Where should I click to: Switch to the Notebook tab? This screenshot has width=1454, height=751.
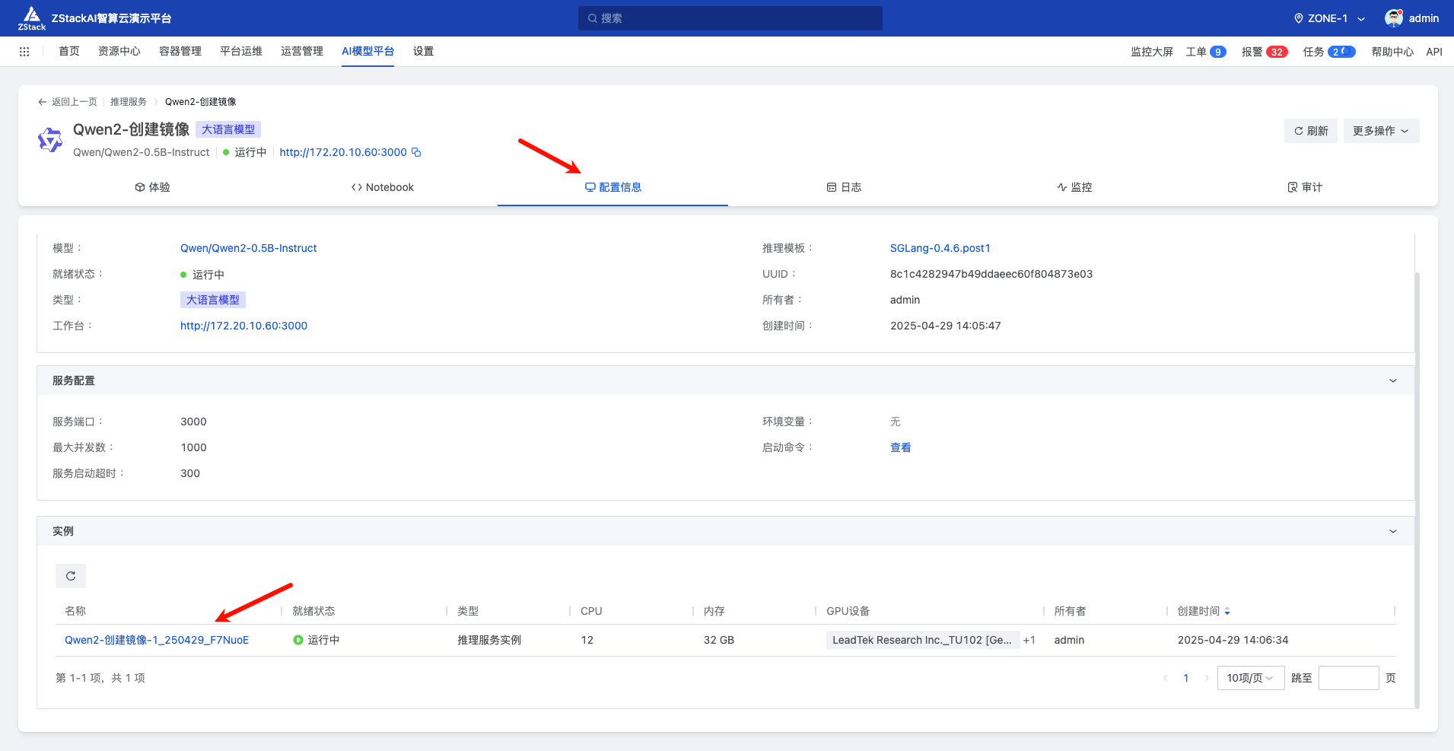click(x=383, y=187)
